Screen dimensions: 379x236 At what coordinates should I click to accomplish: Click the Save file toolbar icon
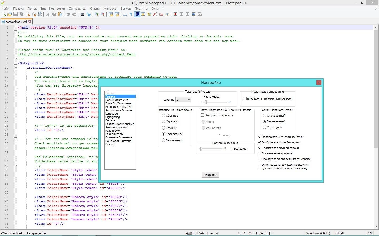coord(16,14)
